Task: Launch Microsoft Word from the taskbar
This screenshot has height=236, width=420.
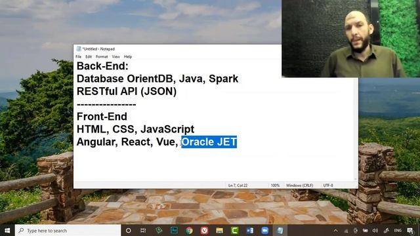Action: coord(249,230)
